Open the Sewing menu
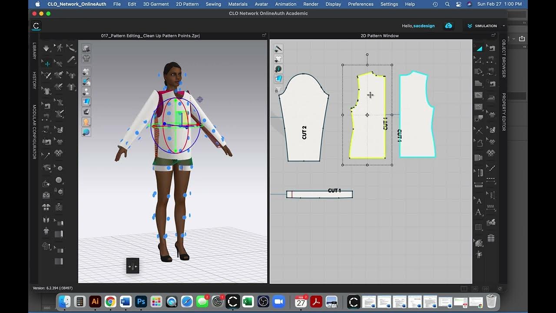 [x=213, y=4]
